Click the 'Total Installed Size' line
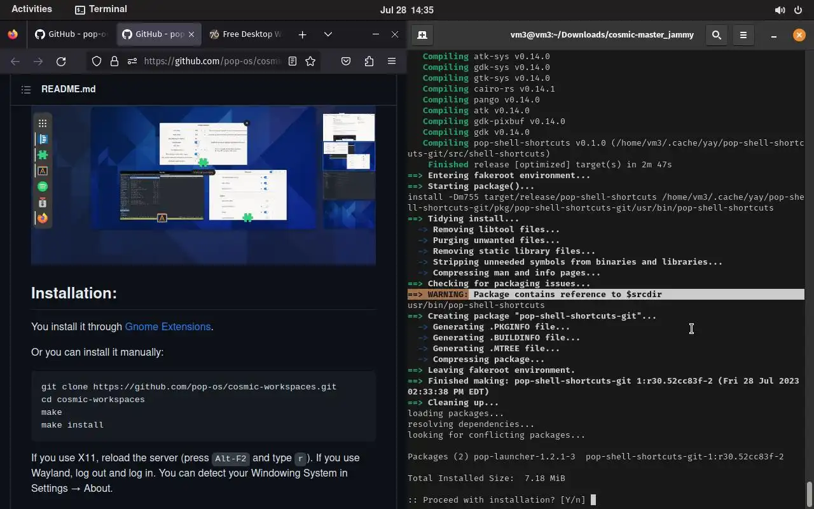Image resolution: width=814 pixels, height=509 pixels. tap(486, 478)
